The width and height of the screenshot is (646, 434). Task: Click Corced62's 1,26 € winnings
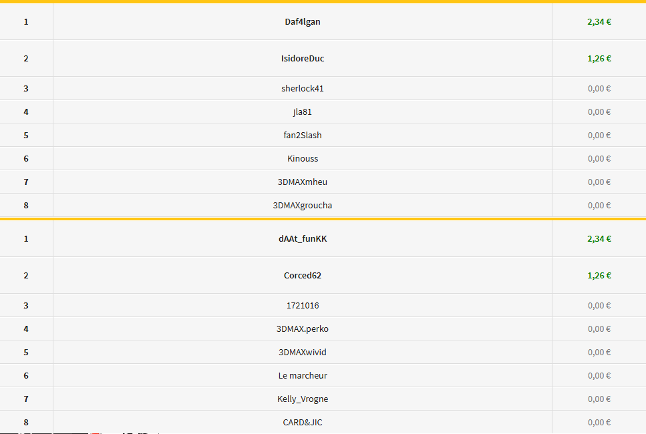[599, 276]
